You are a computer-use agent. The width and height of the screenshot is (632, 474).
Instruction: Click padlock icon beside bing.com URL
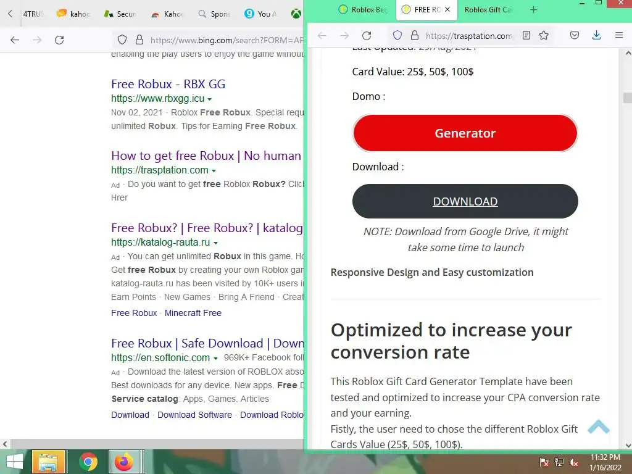[139, 39]
